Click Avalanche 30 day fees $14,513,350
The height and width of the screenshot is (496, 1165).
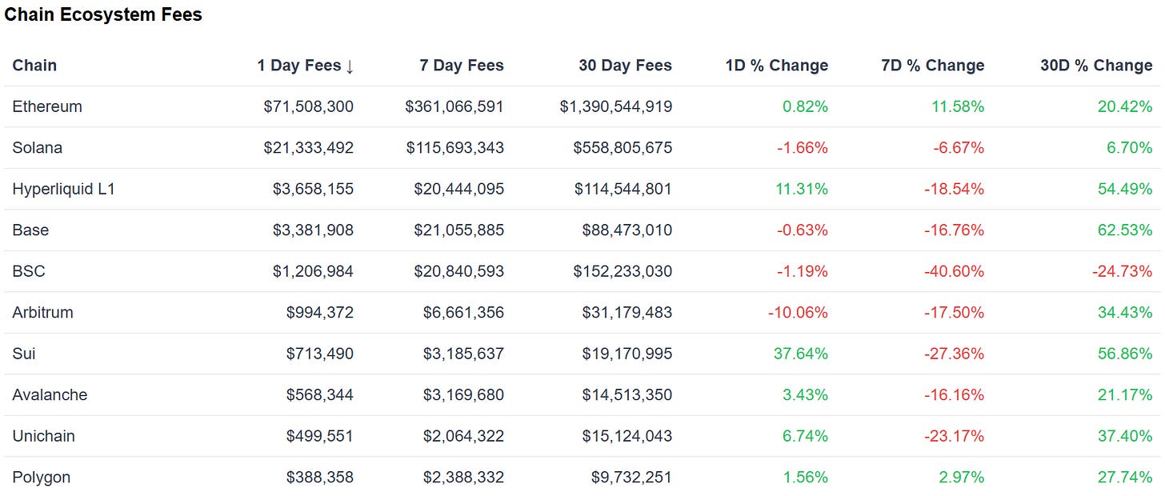click(627, 395)
